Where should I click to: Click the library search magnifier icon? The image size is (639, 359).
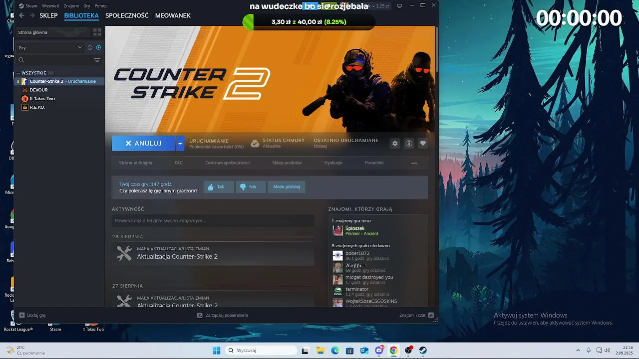click(21, 60)
